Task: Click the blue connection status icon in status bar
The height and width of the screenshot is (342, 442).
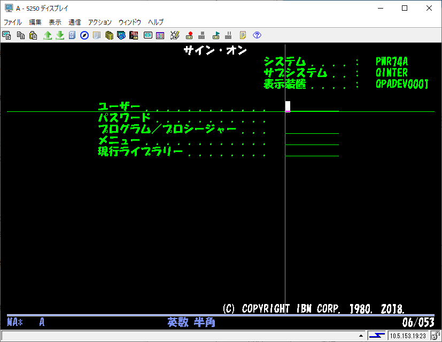Action: pos(377,336)
